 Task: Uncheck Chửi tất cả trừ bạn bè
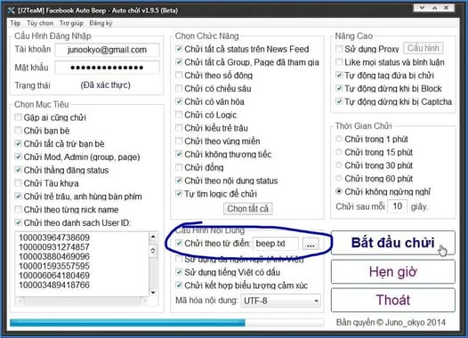(x=18, y=143)
